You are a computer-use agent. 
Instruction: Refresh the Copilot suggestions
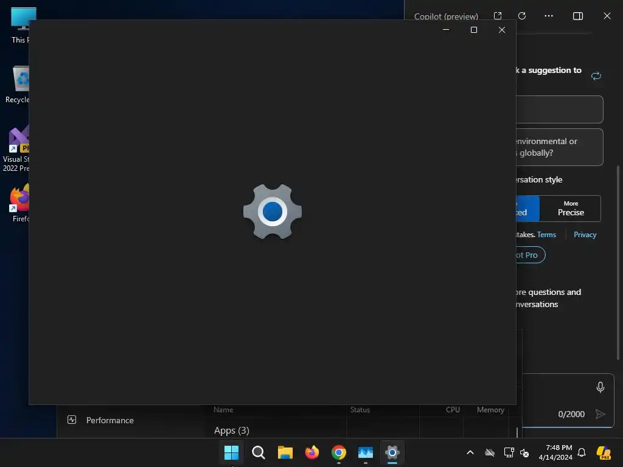pos(596,76)
